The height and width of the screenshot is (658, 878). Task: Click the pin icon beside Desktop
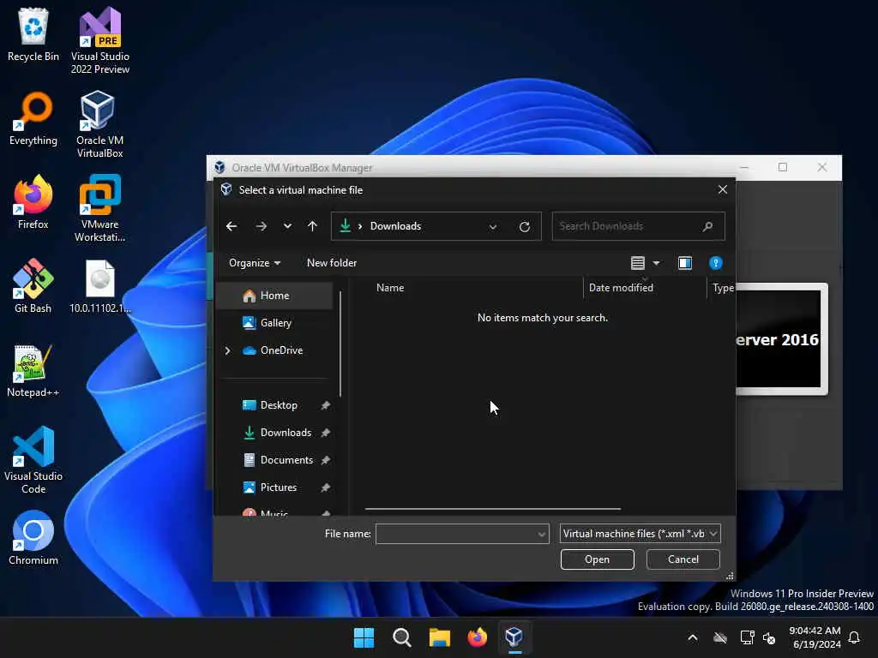point(325,405)
